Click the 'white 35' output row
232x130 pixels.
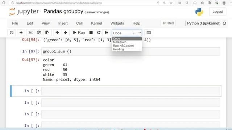[55, 75]
